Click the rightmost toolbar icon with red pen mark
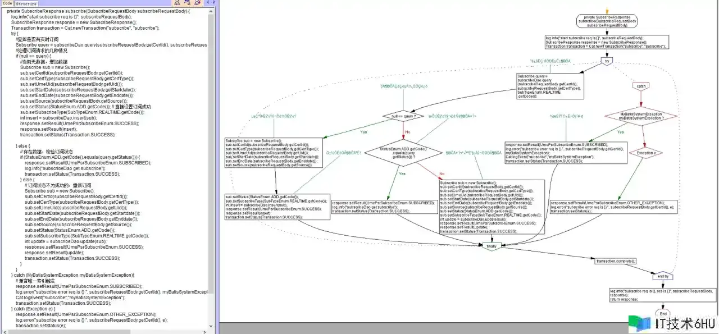This screenshot has height=334, width=719. click(x=194, y=3)
